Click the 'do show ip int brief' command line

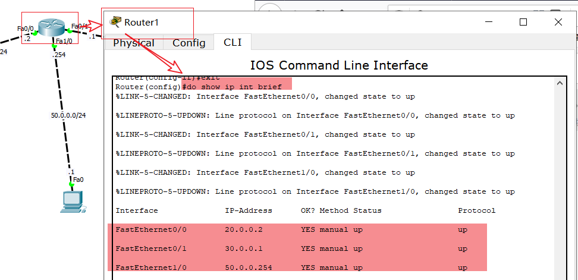click(x=199, y=87)
